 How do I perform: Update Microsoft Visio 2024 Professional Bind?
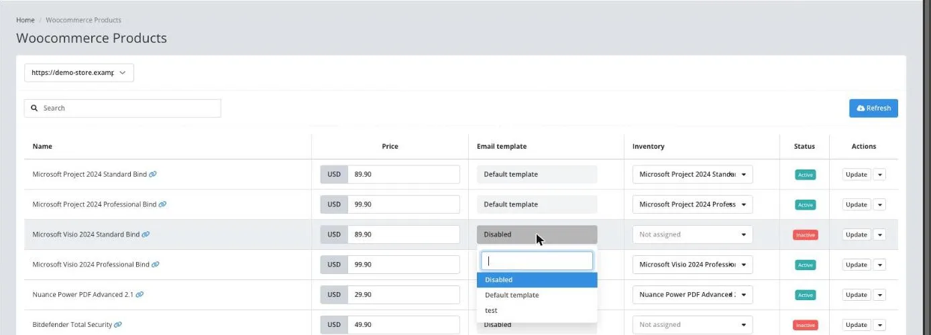tap(857, 265)
